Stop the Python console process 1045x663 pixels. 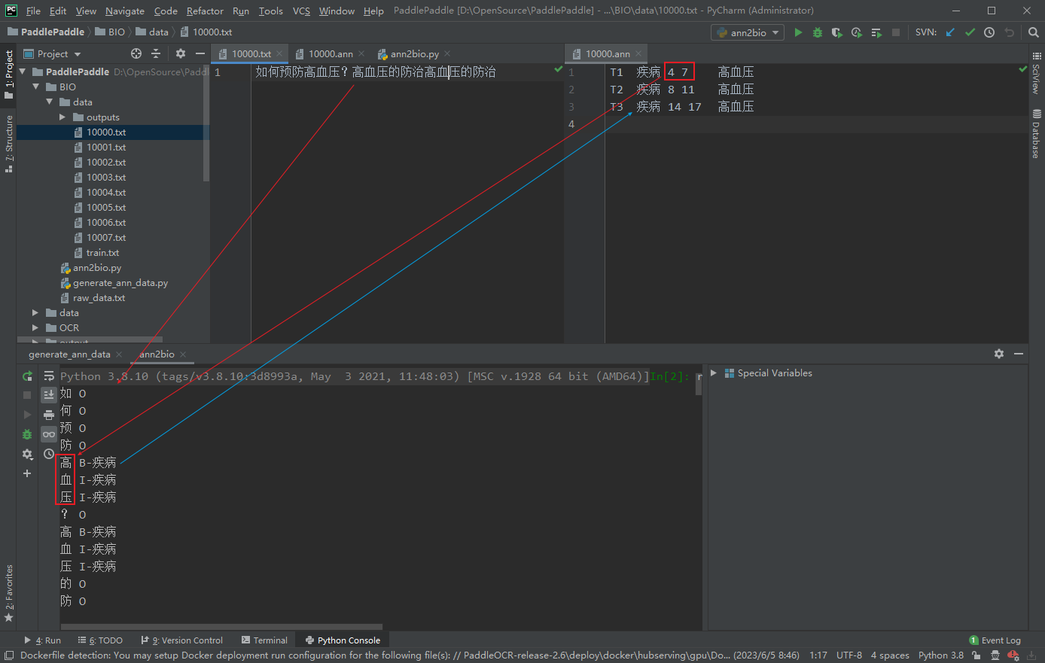point(27,395)
